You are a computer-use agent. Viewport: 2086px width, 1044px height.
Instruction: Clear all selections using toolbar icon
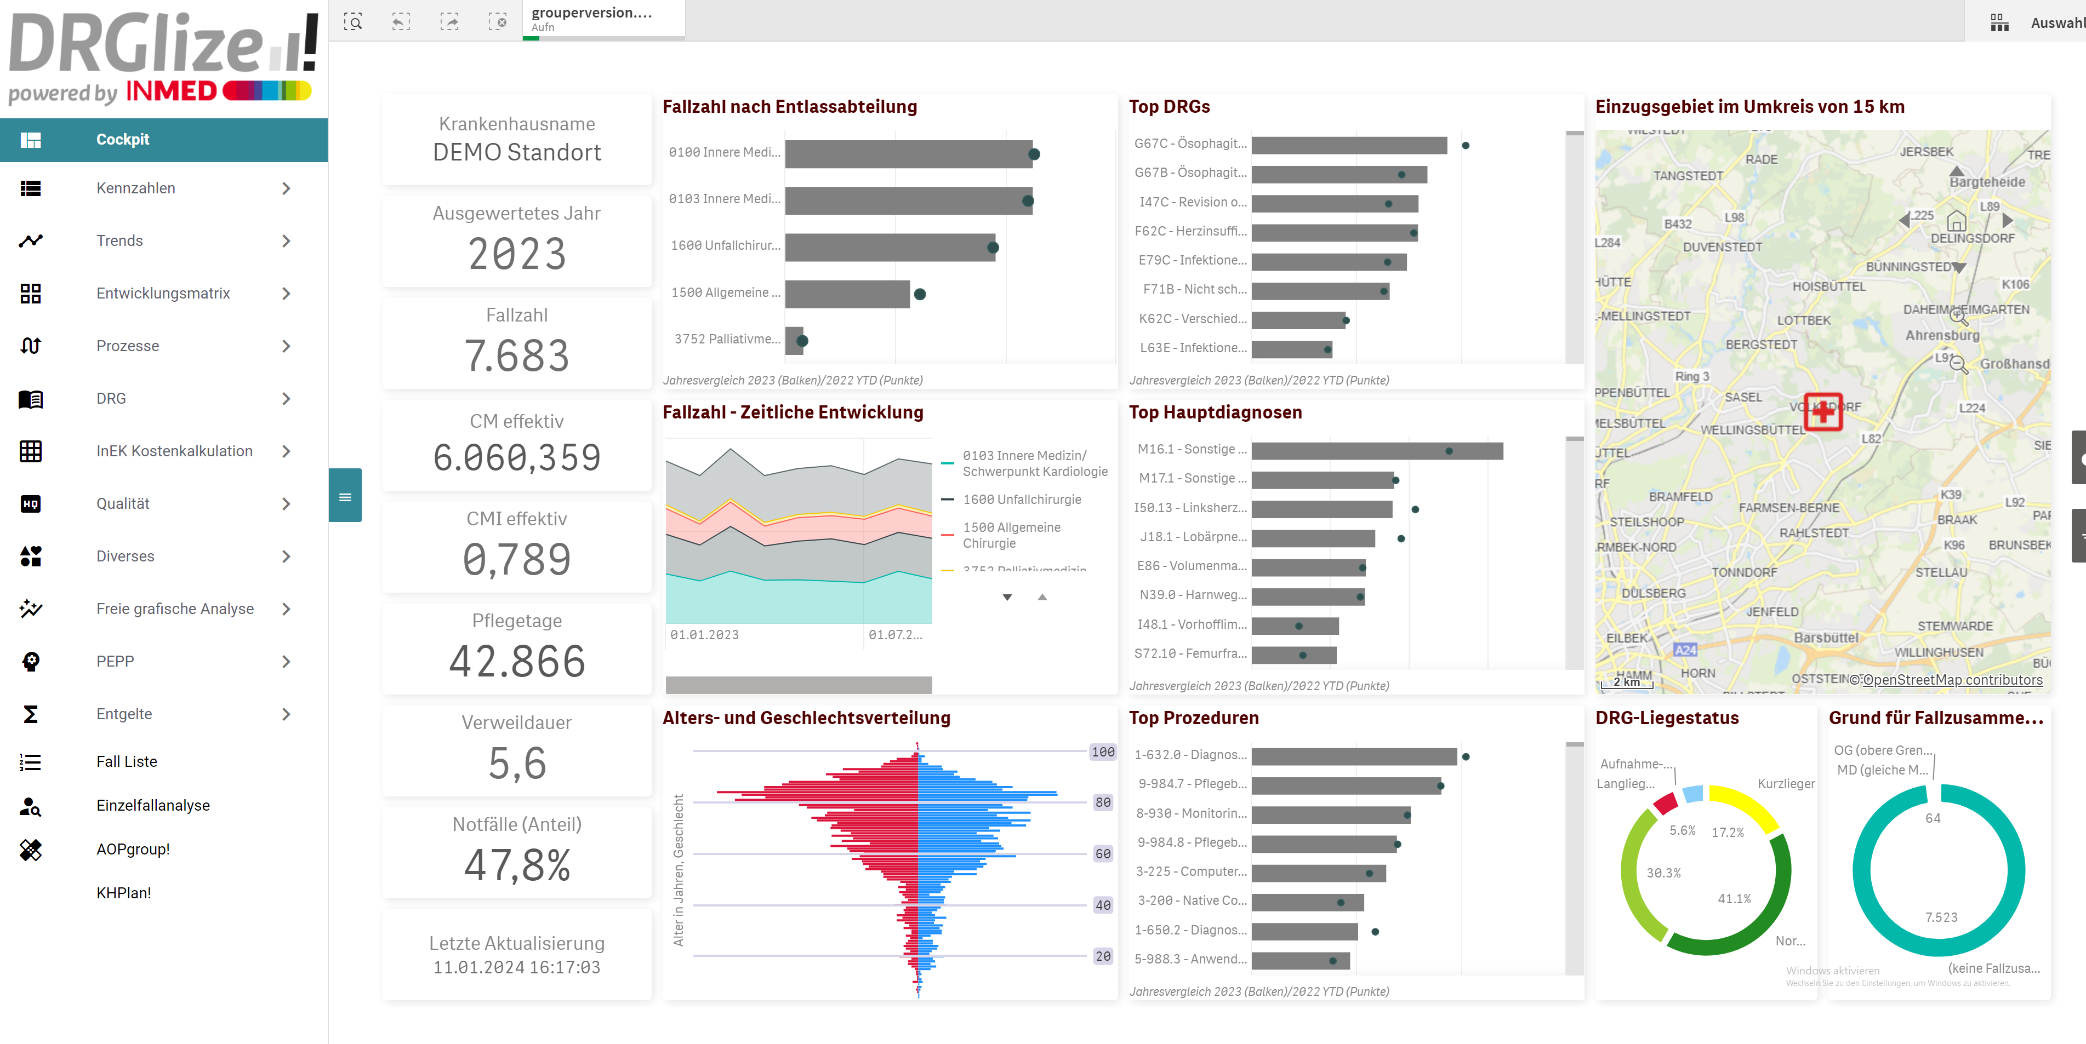[x=498, y=22]
